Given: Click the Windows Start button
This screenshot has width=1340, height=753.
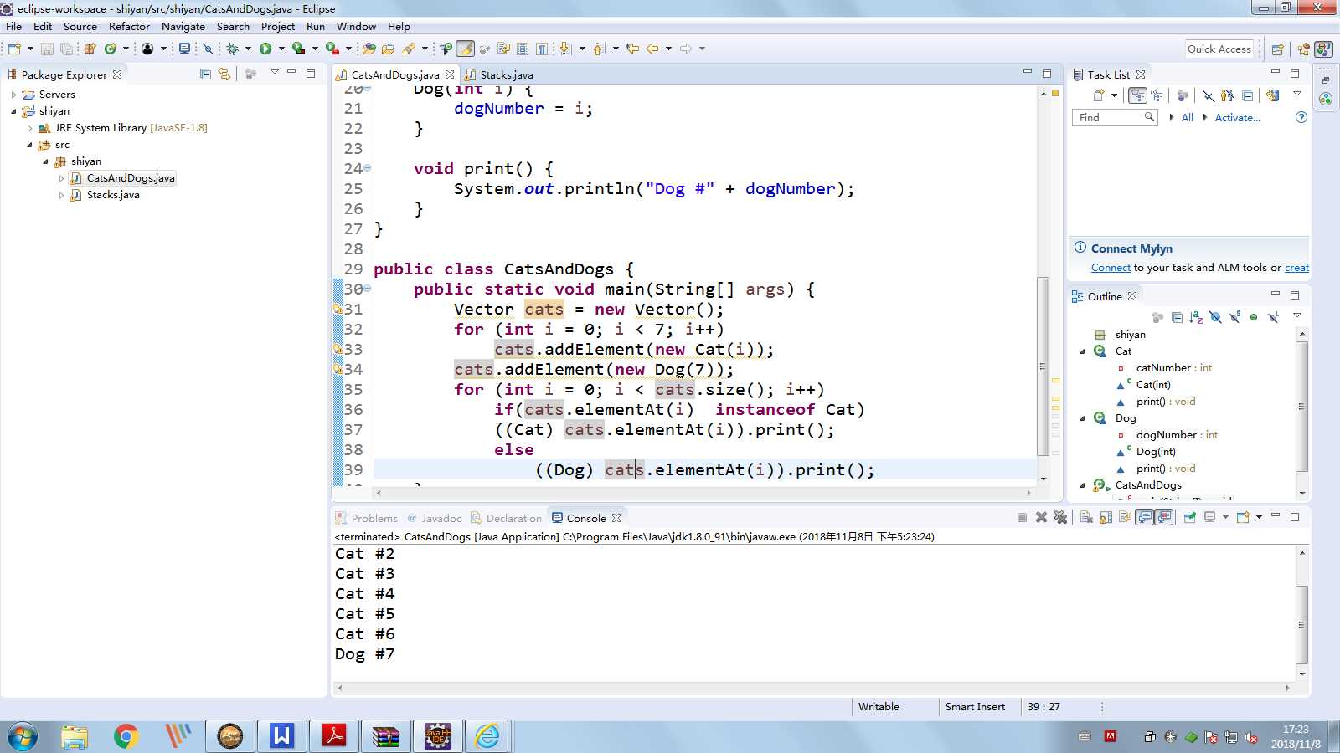Looking at the screenshot, I should [x=23, y=736].
